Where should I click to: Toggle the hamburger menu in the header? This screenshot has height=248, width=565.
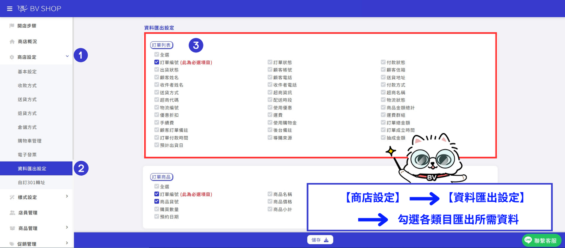click(10, 9)
